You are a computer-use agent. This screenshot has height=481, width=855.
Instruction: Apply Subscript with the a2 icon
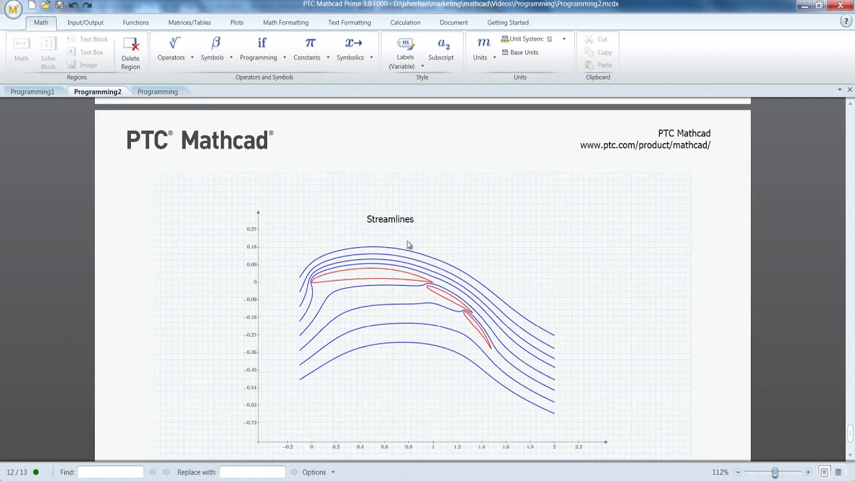coord(444,44)
